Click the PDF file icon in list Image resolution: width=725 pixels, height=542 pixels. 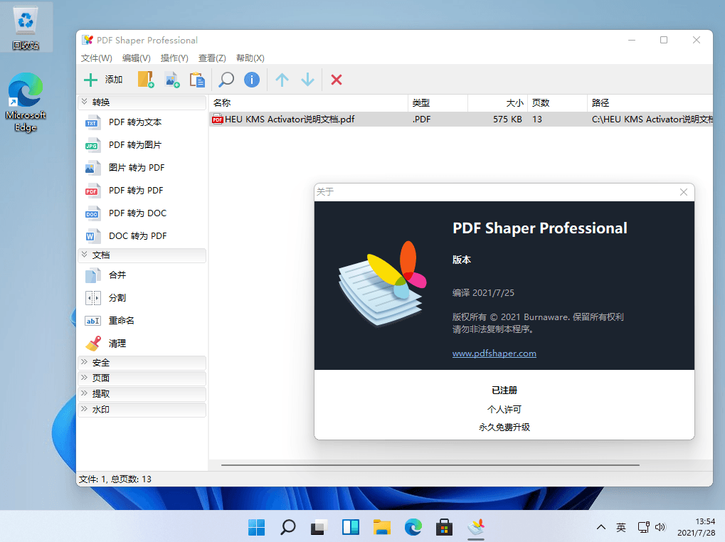pyautogui.click(x=217, y=119)
